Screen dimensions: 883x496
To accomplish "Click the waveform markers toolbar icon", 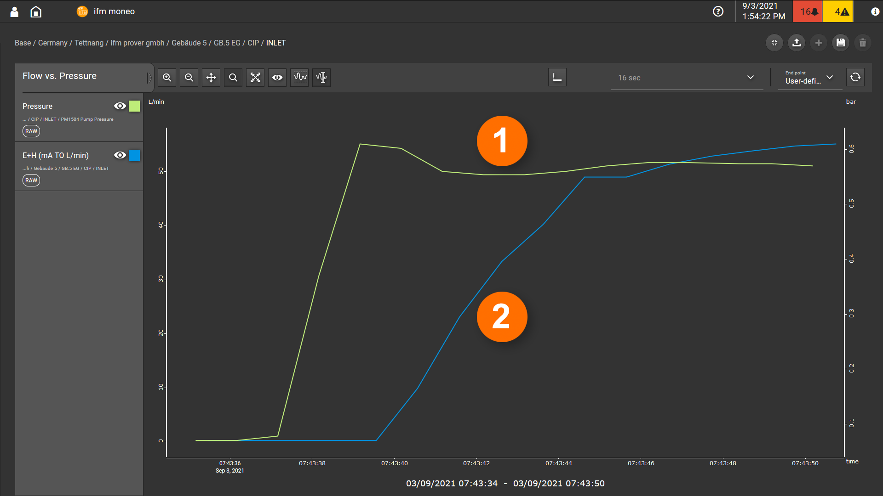I will pyautogui.click(x=300, y=78).
